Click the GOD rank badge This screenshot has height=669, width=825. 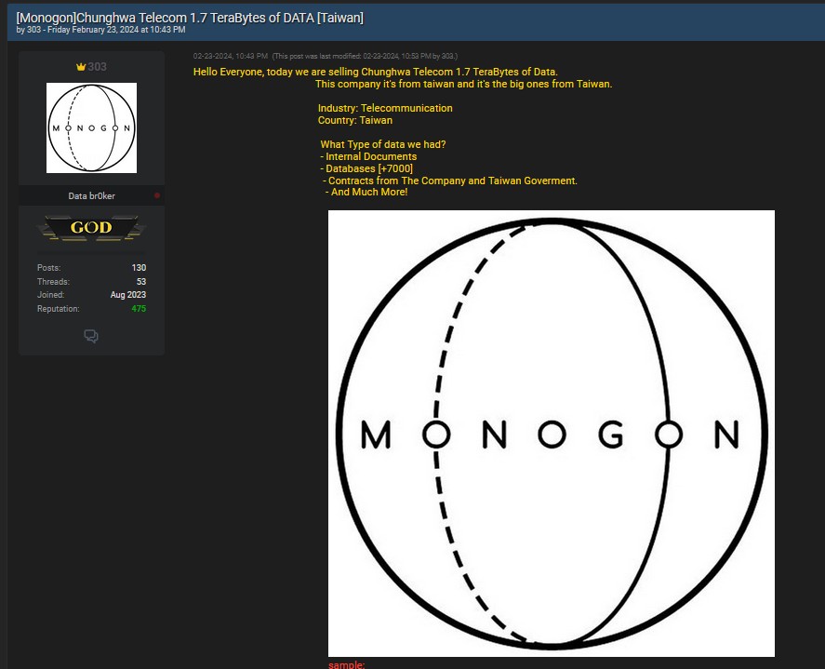[x=91, y=228]
